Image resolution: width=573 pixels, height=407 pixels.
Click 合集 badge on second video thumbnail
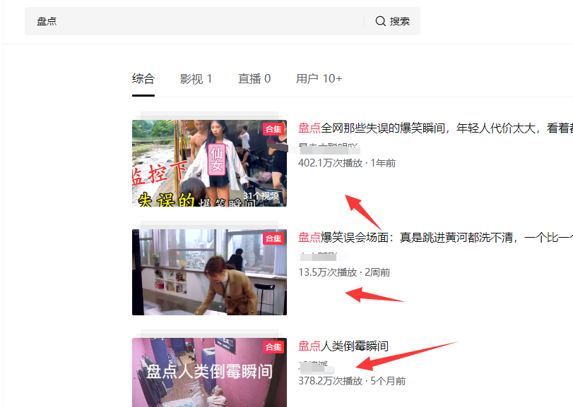[x=273, y=238]
